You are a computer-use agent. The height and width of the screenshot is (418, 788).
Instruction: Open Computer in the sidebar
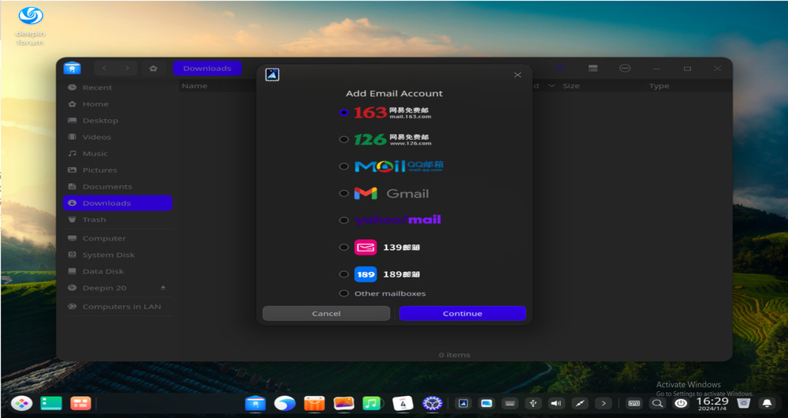pos(117,238)
